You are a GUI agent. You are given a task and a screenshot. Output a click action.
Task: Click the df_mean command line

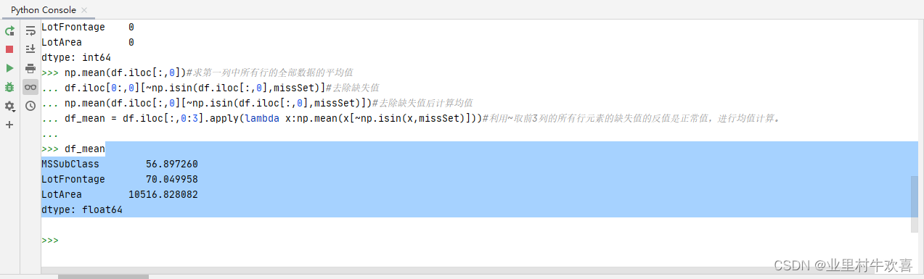pyautogui.click(x=73, y=149)
